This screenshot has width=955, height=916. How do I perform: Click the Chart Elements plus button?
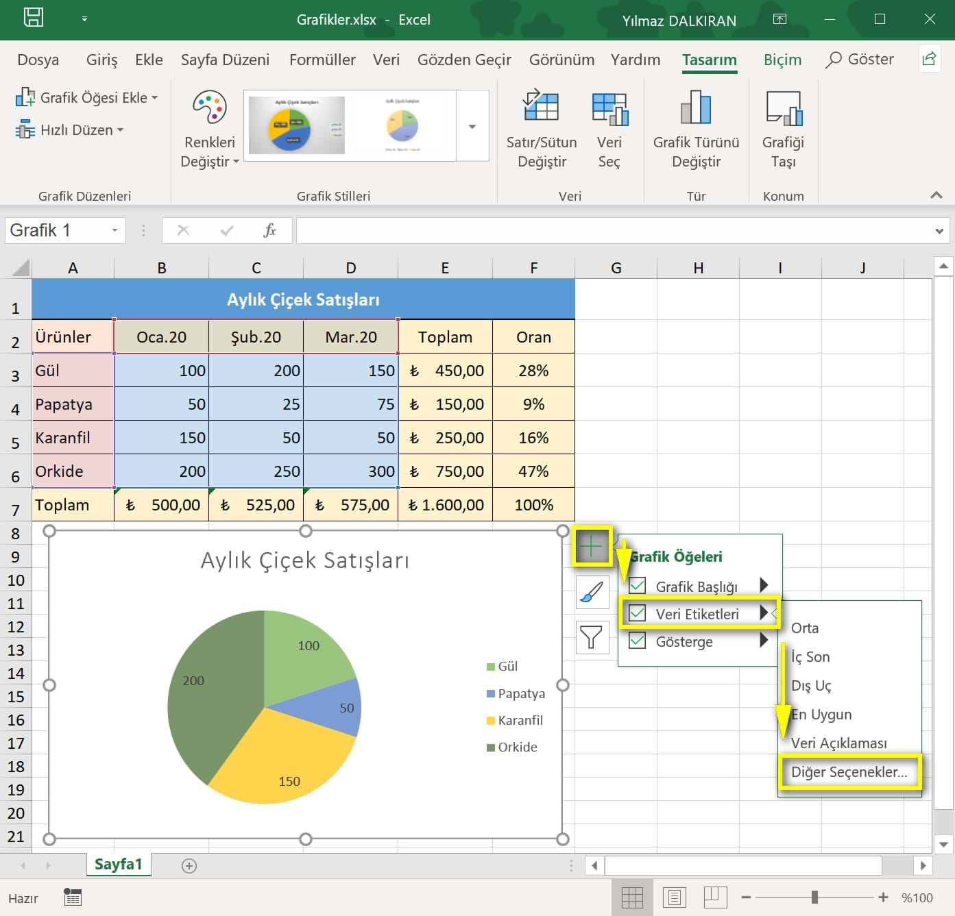tap(591, 546)
